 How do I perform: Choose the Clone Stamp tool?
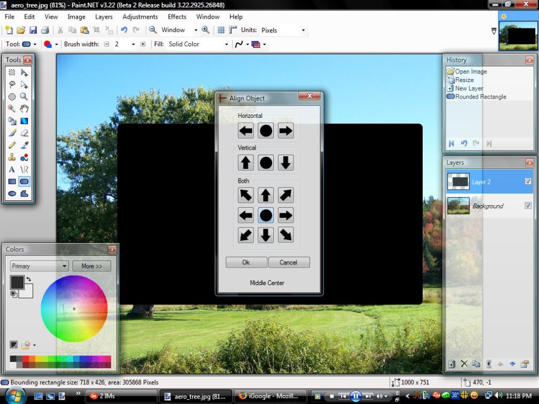(x=12, y=158)
